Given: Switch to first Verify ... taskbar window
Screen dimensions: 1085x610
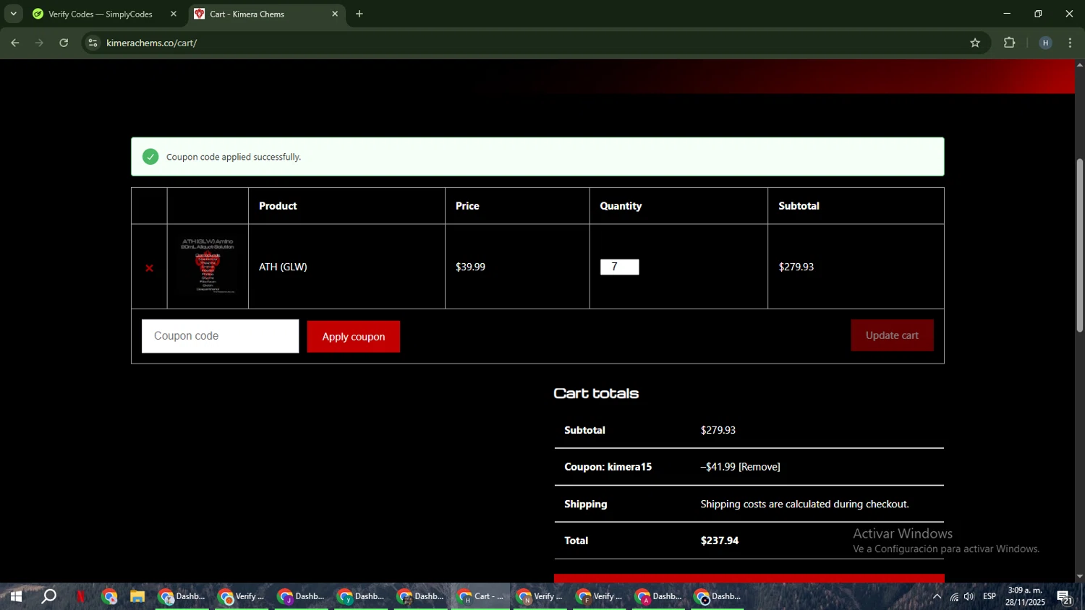Looking at the screenshot, I should point(242,597).
